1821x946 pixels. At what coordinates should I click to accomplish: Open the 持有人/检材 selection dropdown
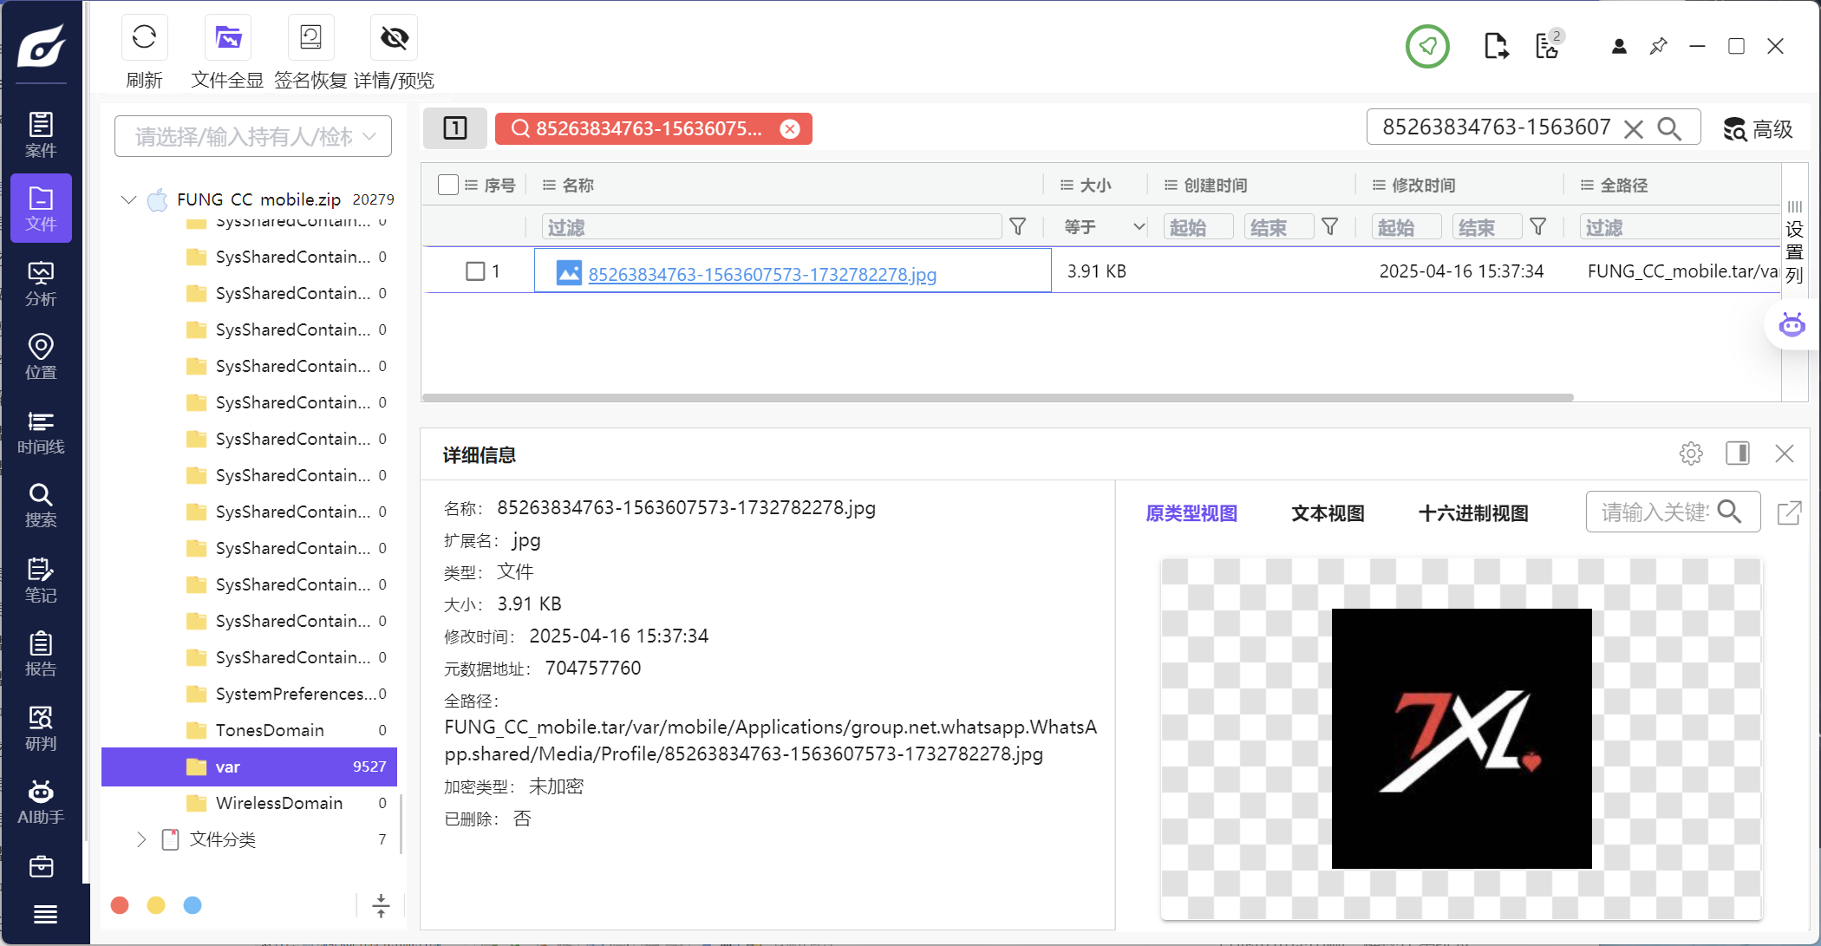253,136
